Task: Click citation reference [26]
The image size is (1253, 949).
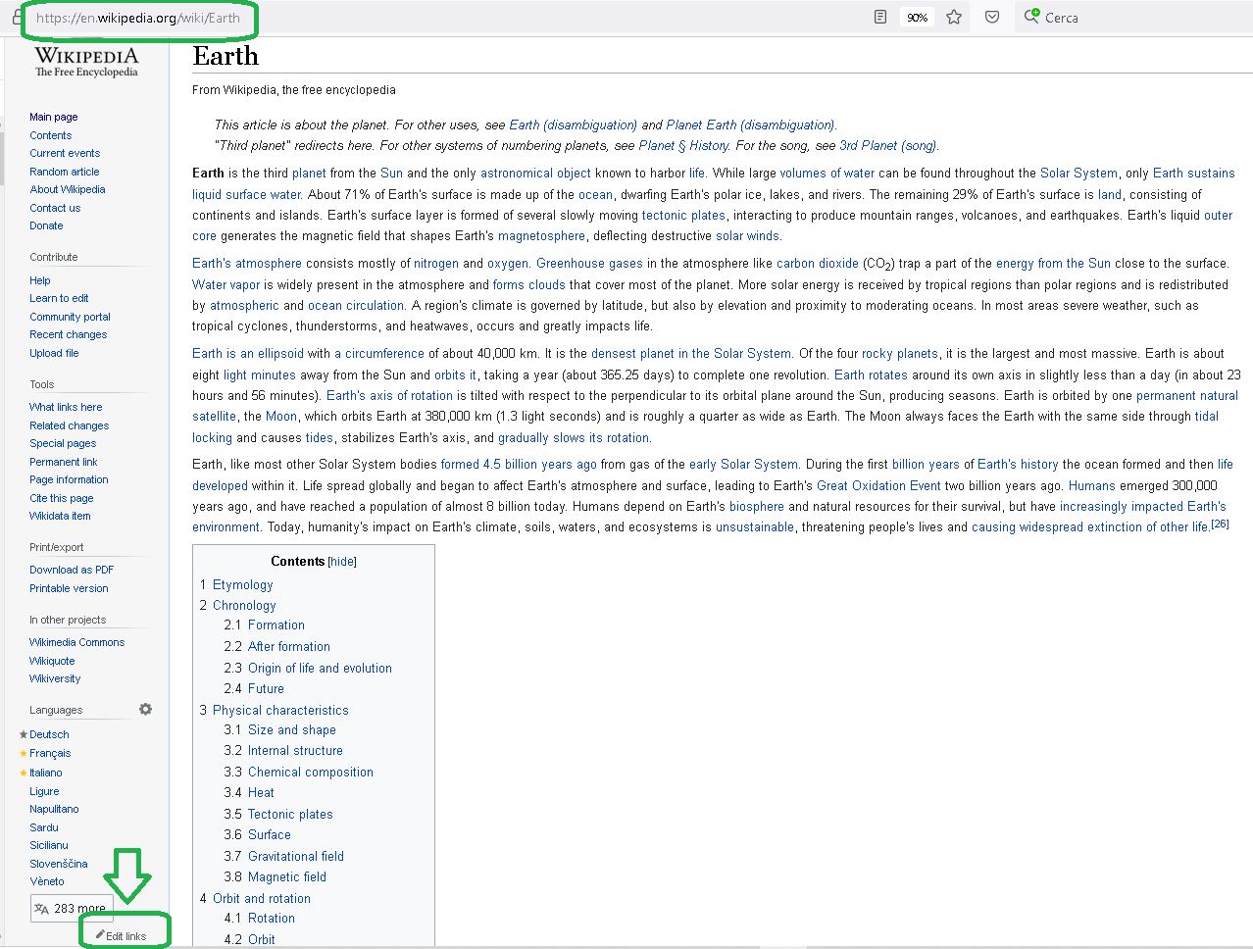Action: pos(1220,524)
